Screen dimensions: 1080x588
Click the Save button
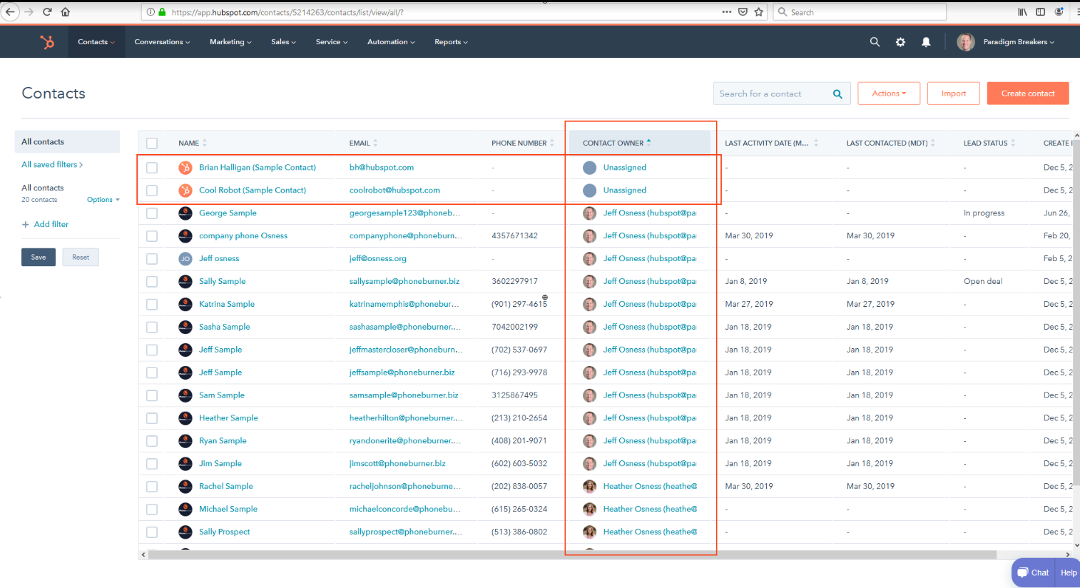pyautogui.click(x=39, y=258)
